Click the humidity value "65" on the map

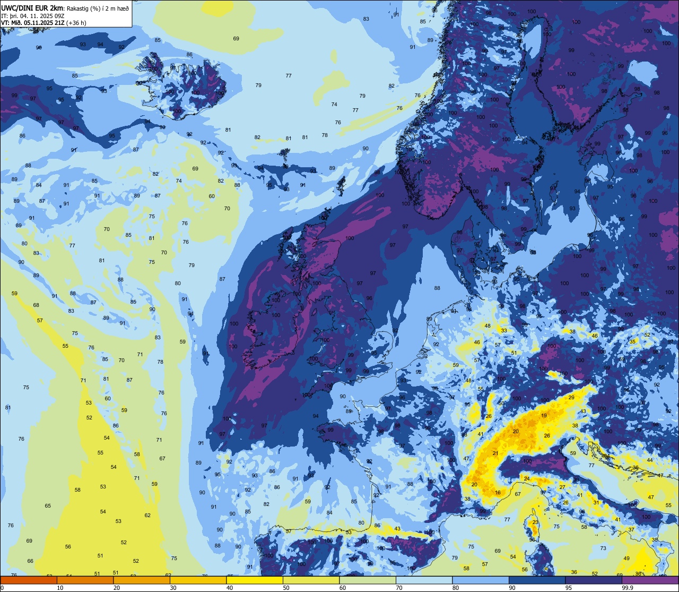tap(48, 506)
